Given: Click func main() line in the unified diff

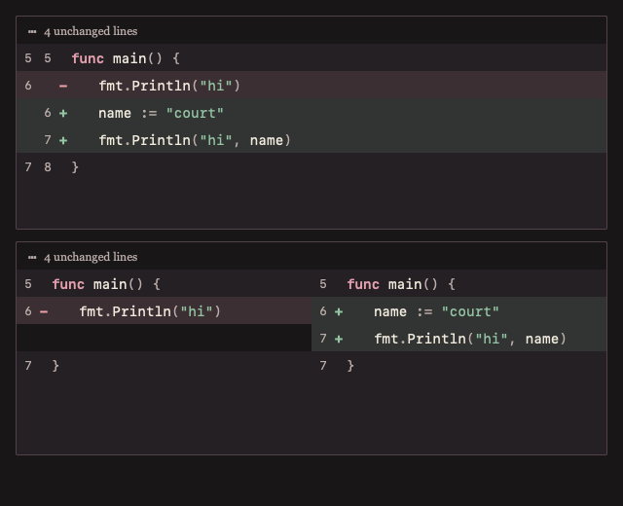Looking at the screenshot, I should pos(311,58).
